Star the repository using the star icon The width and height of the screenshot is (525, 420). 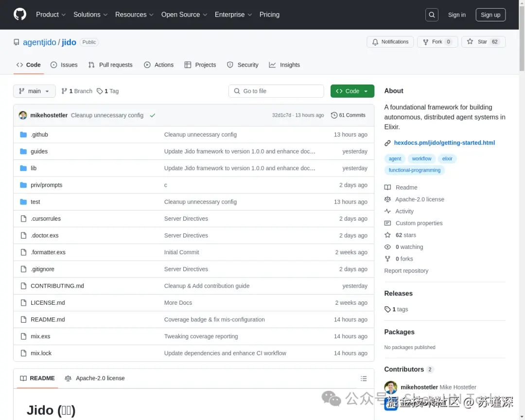(470, 41)
